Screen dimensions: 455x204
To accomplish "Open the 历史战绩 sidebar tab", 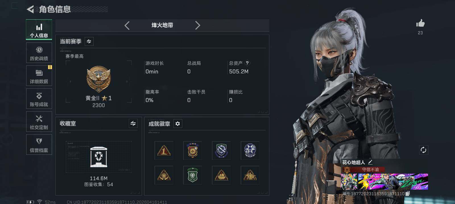I will pyautogui.click(x=39, y=53).
